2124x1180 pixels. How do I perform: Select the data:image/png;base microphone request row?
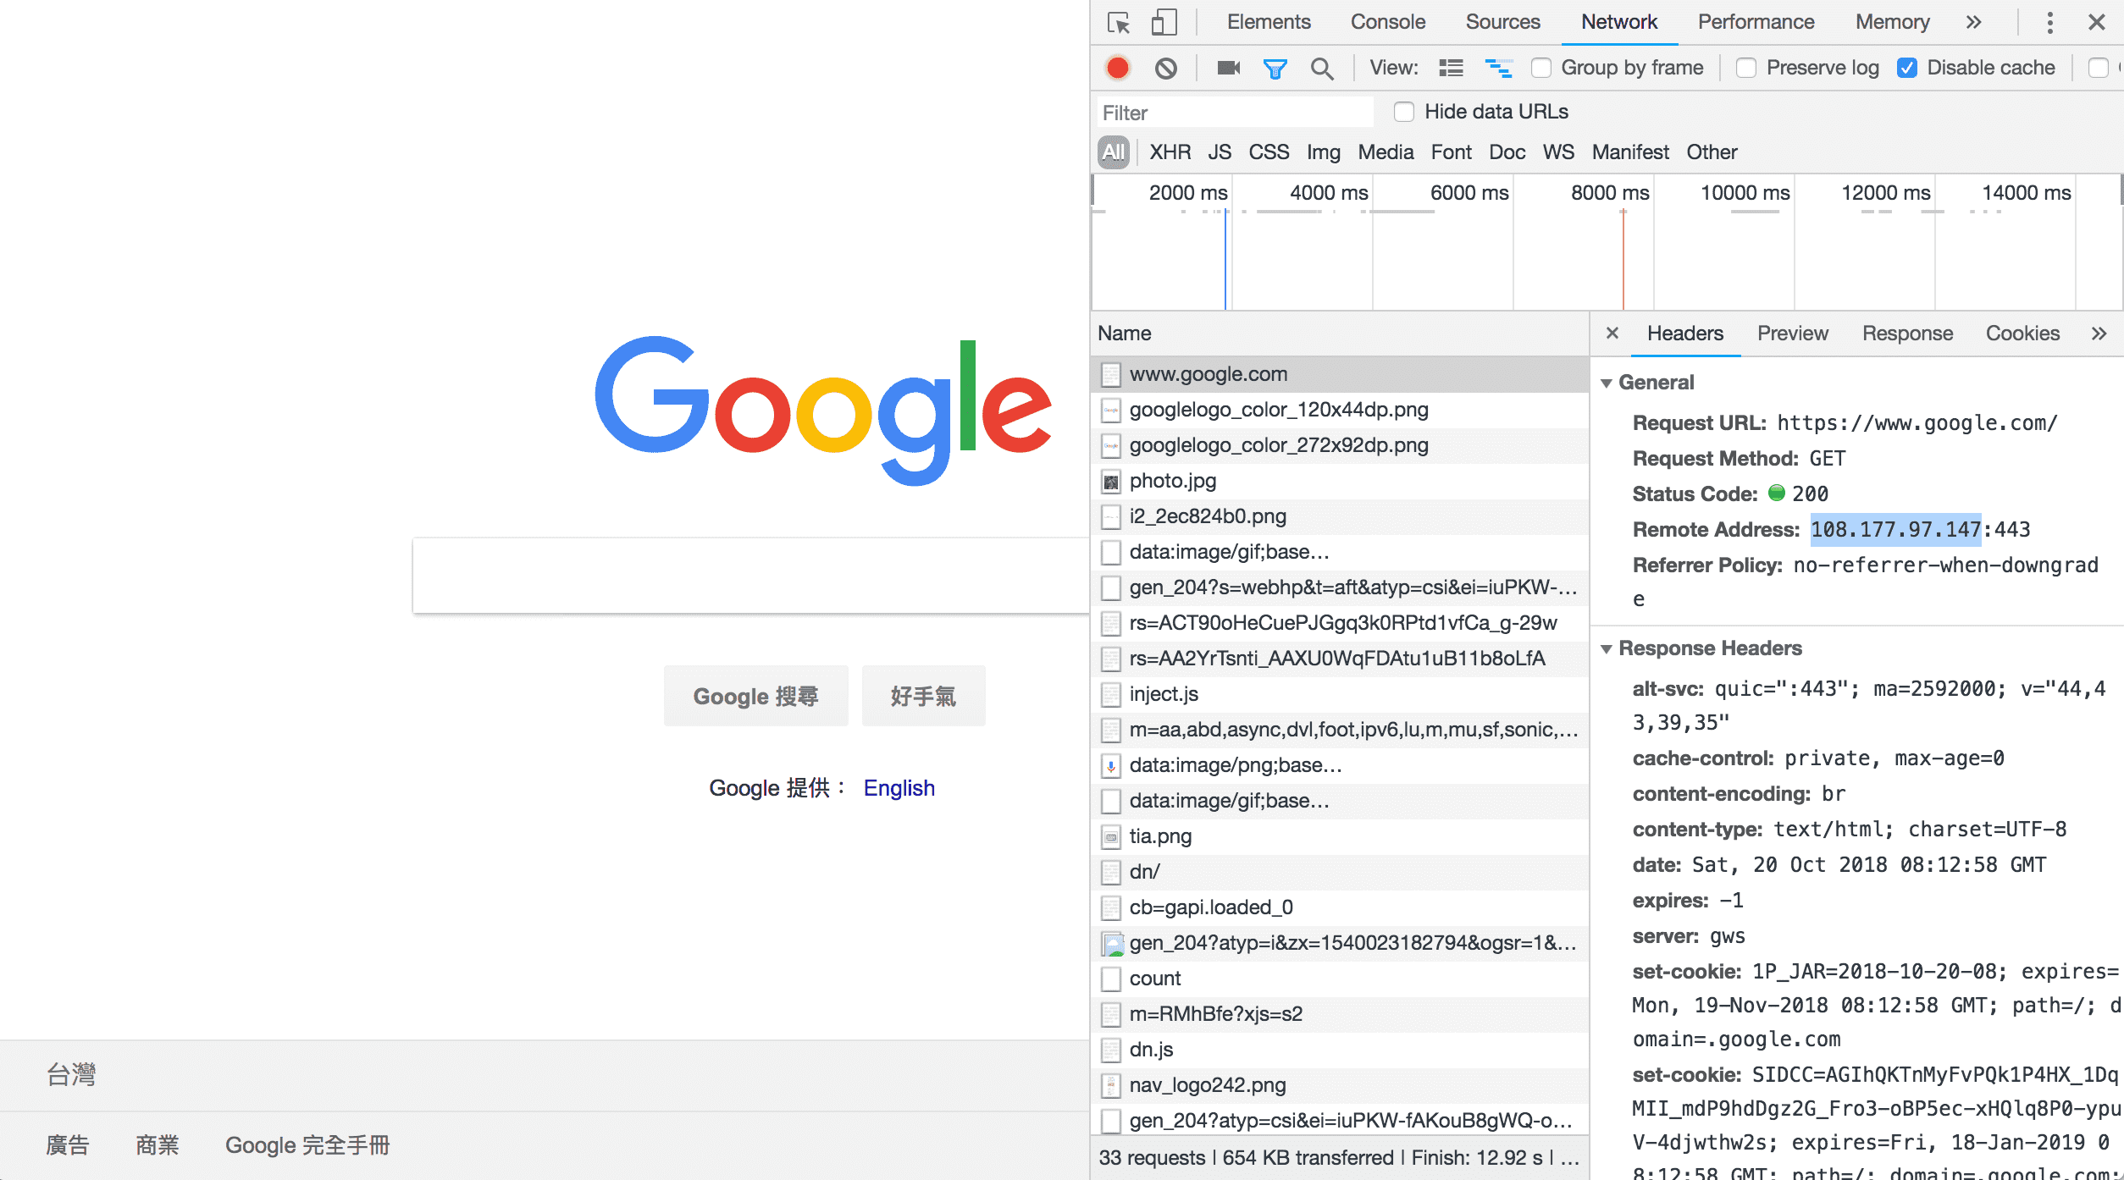tap(1340, 765)
